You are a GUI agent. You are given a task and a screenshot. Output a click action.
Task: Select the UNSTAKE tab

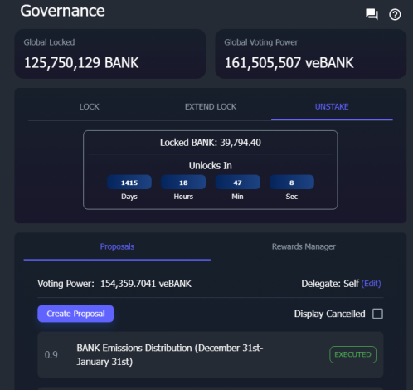[332, 107]
